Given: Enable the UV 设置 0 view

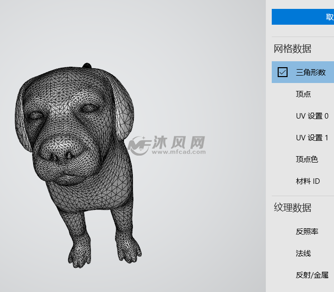Looking at the screenshot, I should [x=312, y=116].
